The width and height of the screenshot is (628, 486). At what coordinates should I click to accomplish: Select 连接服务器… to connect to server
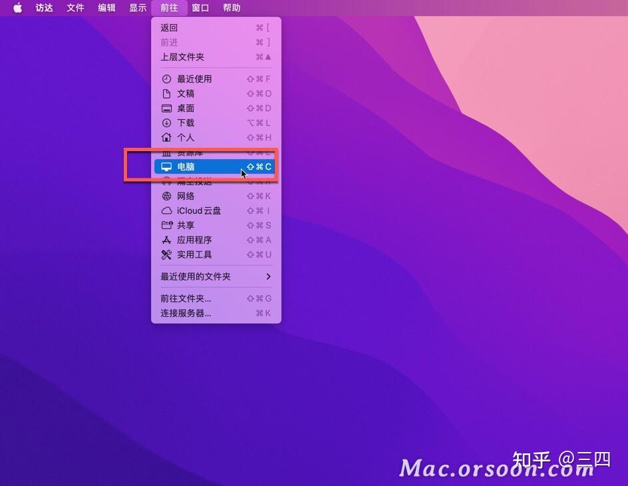184,313
